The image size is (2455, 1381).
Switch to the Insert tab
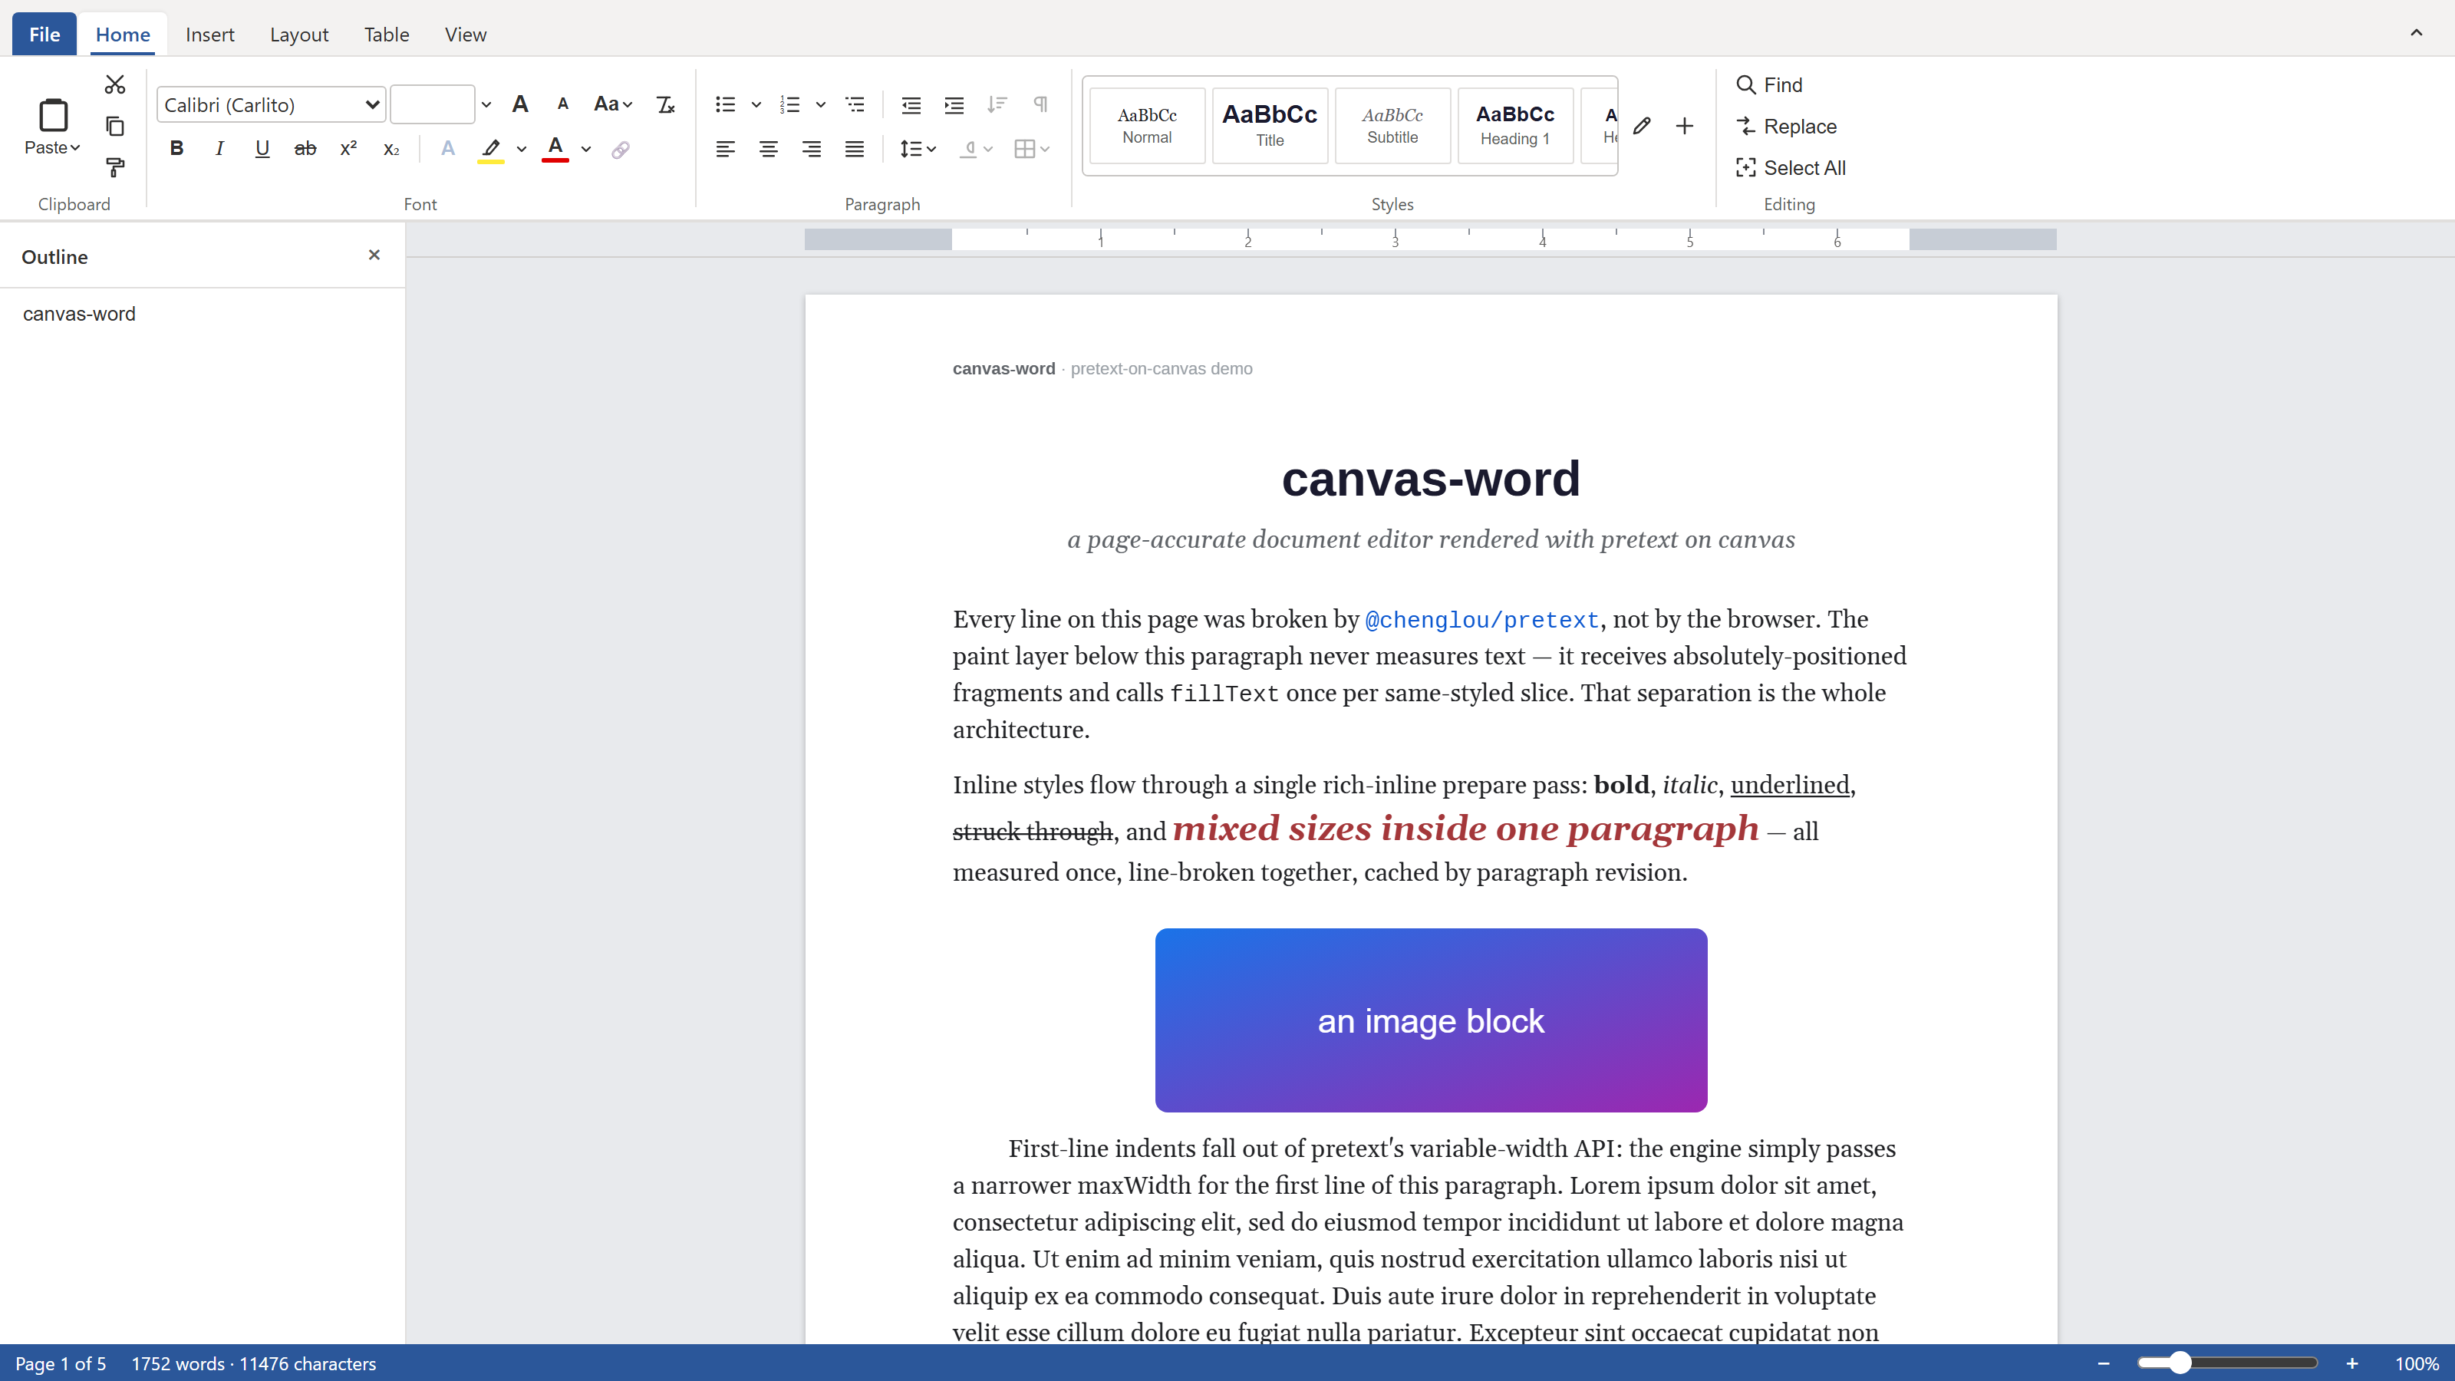pyautogui.click(x=209, y=35)
